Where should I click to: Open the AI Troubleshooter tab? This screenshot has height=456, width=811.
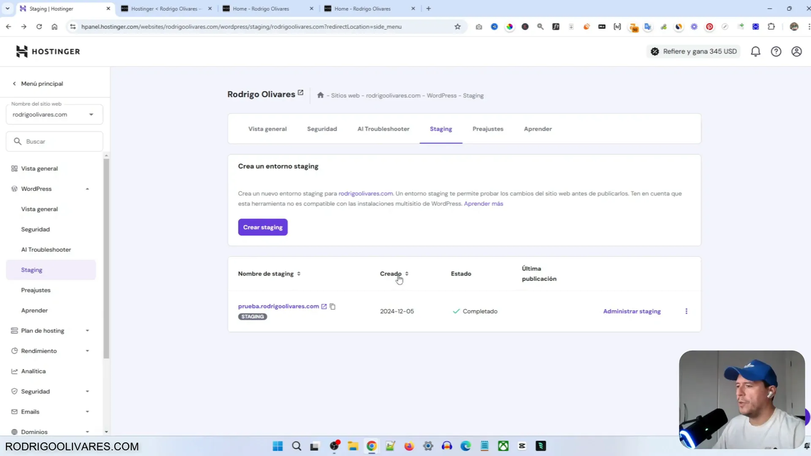click(x=383, y=129)
